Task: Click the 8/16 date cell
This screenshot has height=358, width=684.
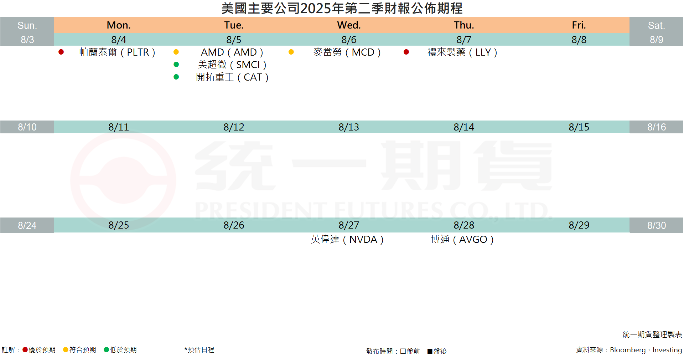Action: (x=656, y=127)
